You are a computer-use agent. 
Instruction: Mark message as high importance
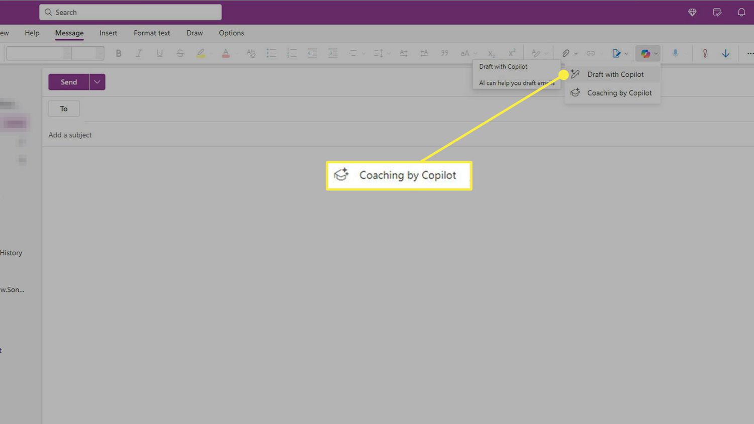point(705,53)
